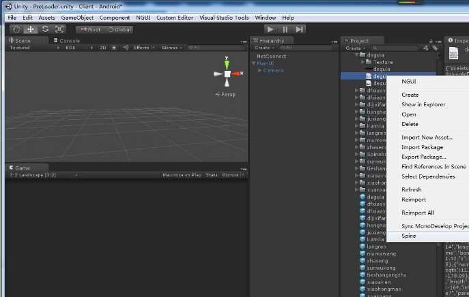Switch to the Console tab
This screenshot has width=469, height=297.
[67, 40]
